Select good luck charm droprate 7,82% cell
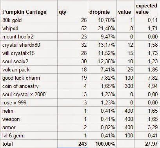This screenshot has height=148, width=160. coord(102,78)
